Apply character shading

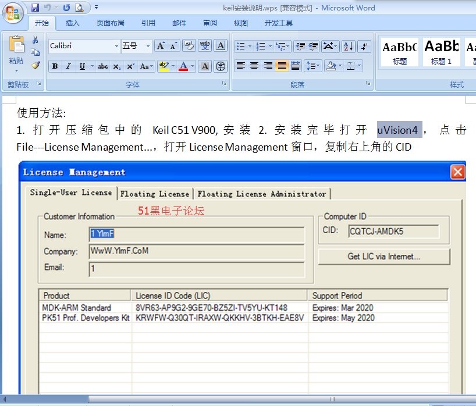(x=205, y=66)
